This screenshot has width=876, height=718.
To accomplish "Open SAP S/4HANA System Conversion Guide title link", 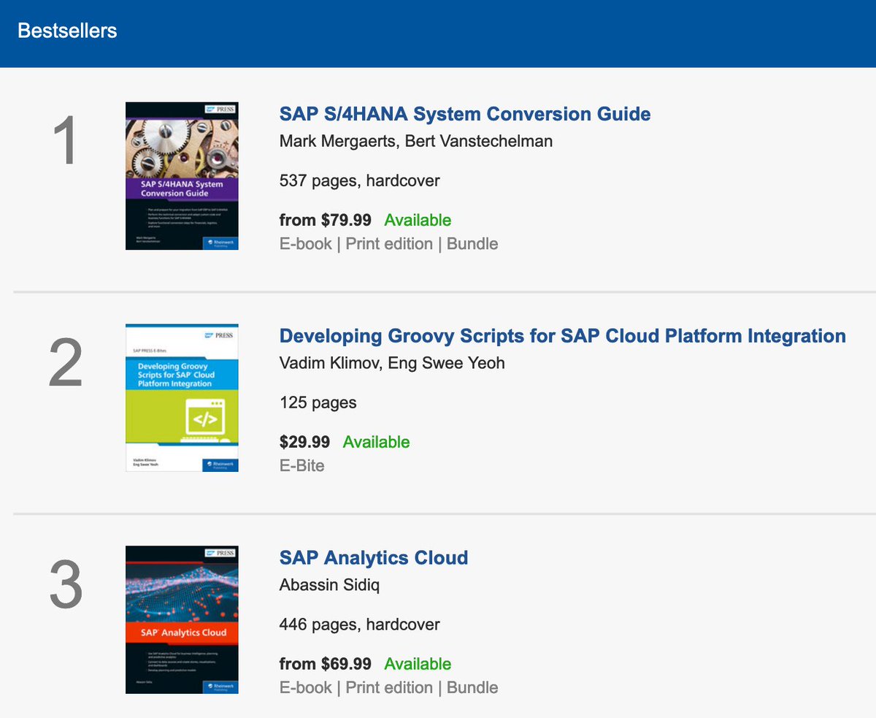I will click(x=464, y=115).
